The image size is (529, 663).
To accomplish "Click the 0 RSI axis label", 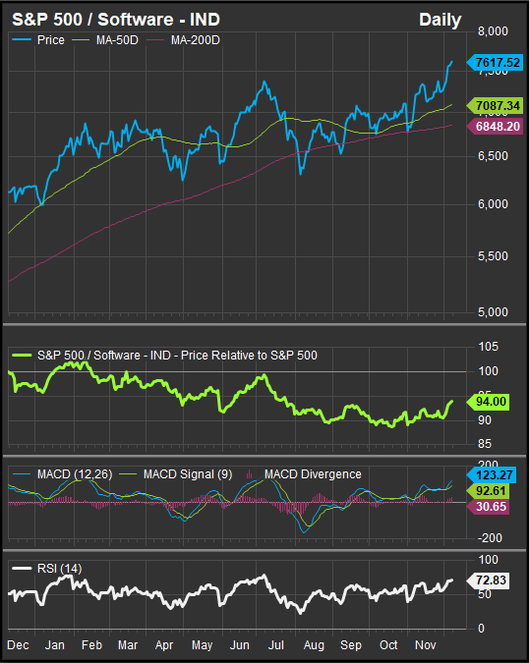I will 481,629.
